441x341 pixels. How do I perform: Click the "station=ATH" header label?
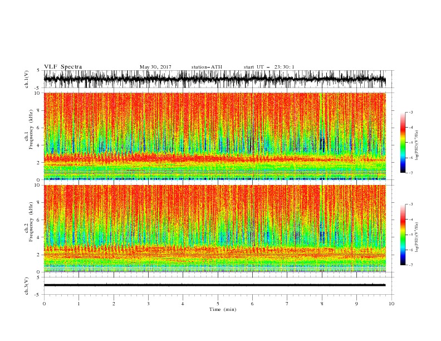tap(207, 67)
